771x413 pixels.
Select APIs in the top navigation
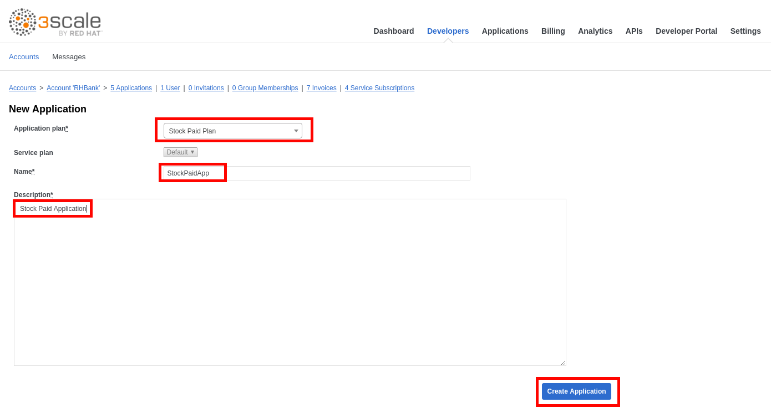634,31
